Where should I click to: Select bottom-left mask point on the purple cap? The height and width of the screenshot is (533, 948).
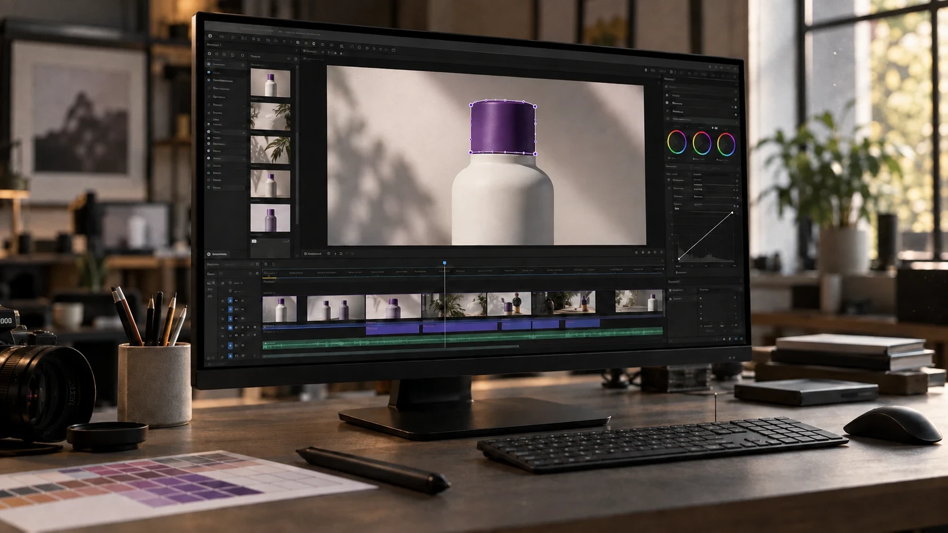pos(471,152)
